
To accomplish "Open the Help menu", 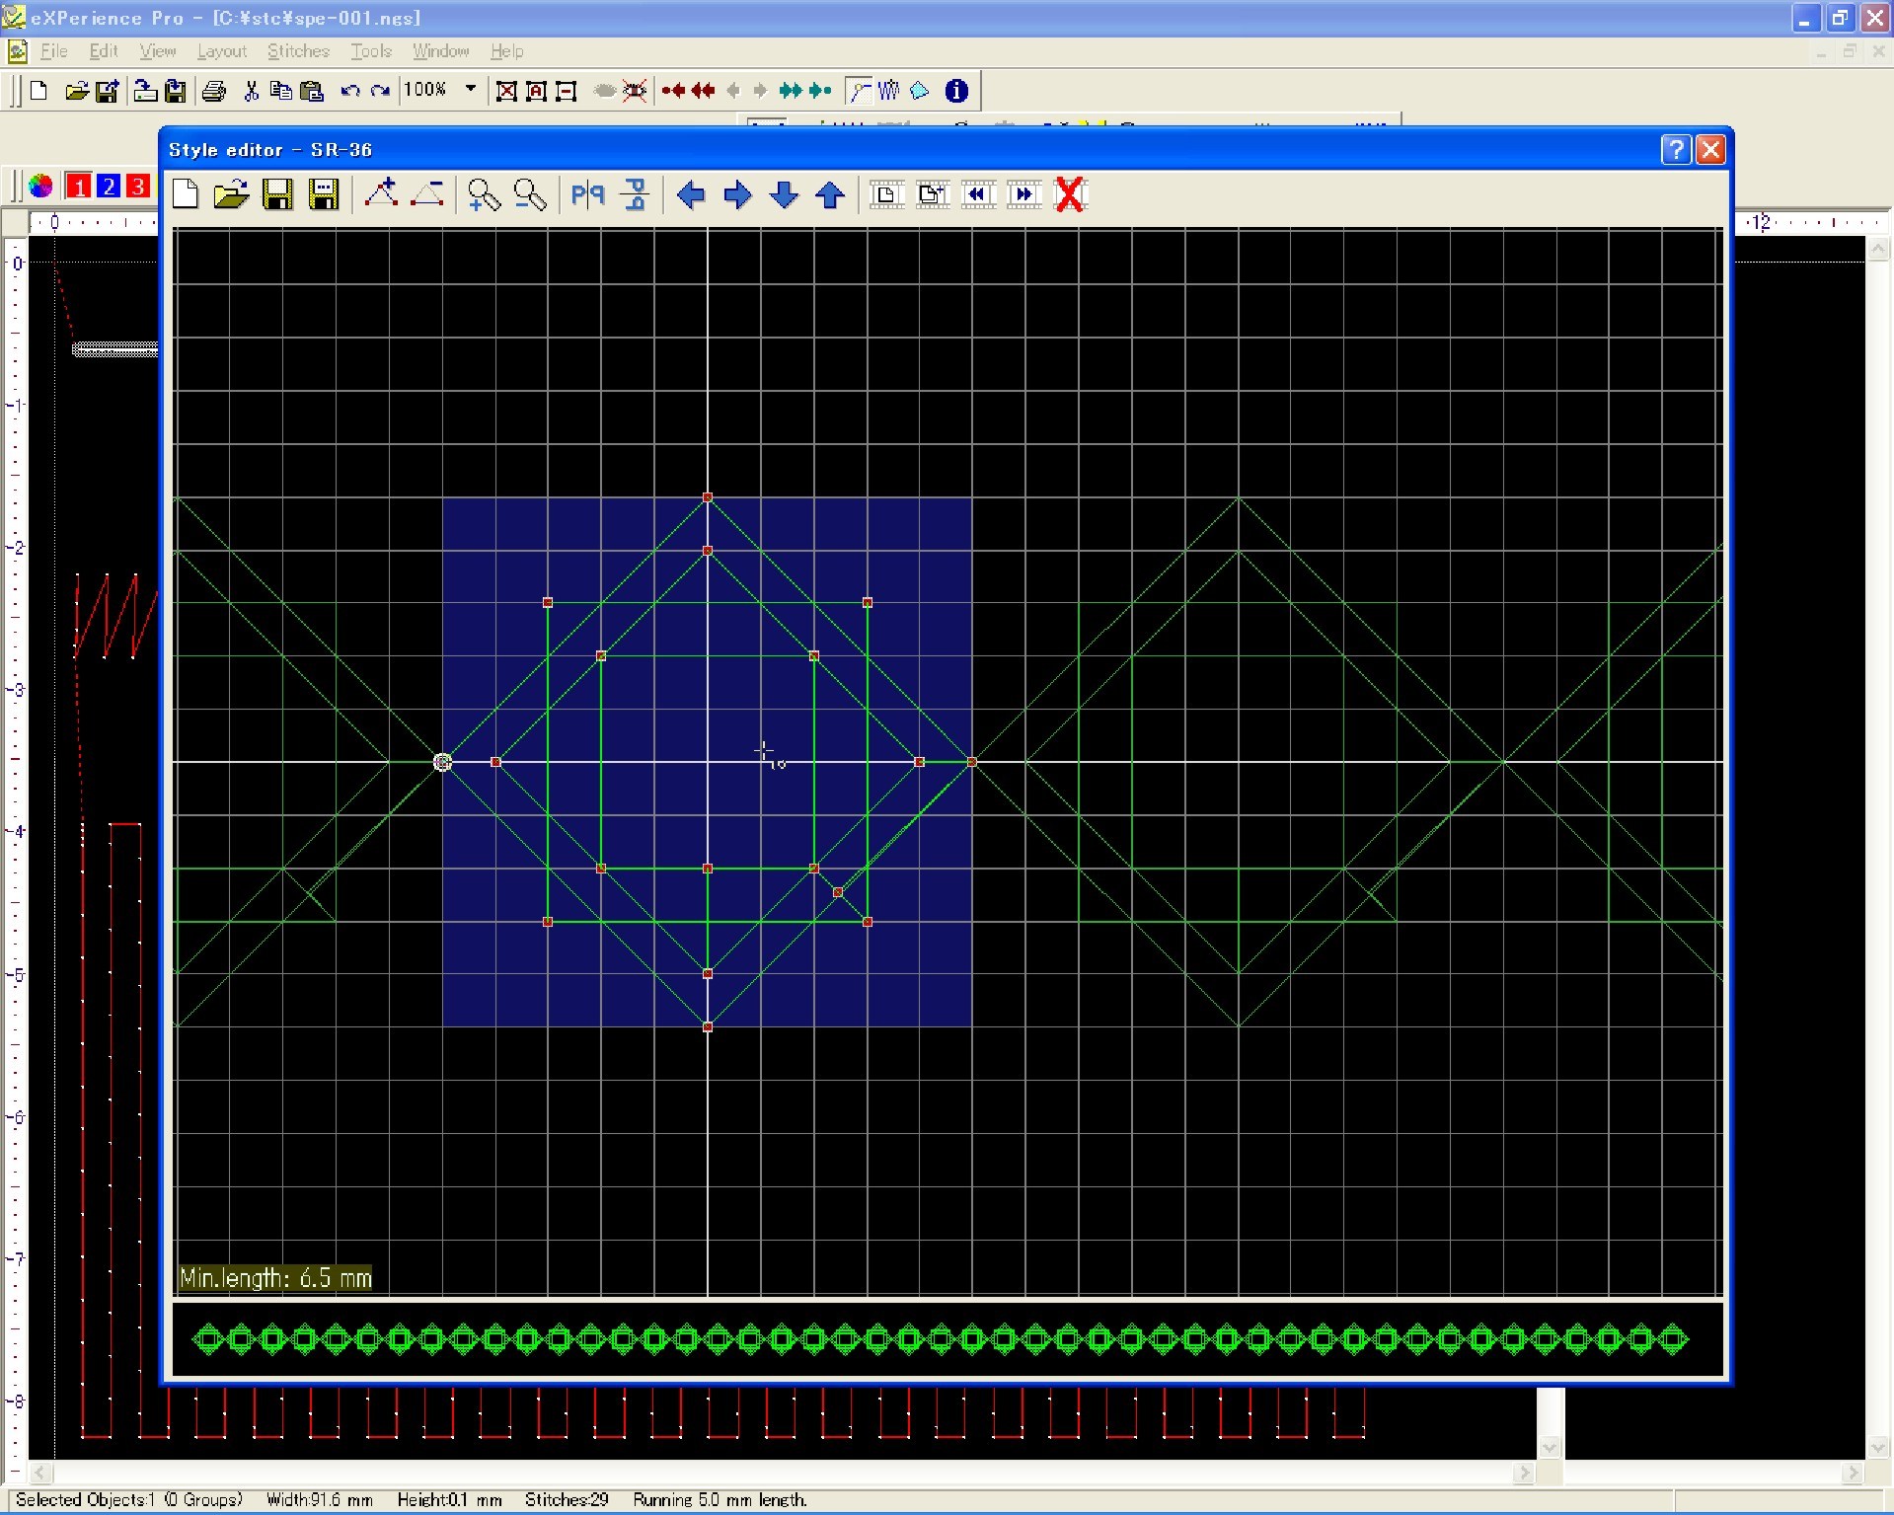I will coord(506,51).
